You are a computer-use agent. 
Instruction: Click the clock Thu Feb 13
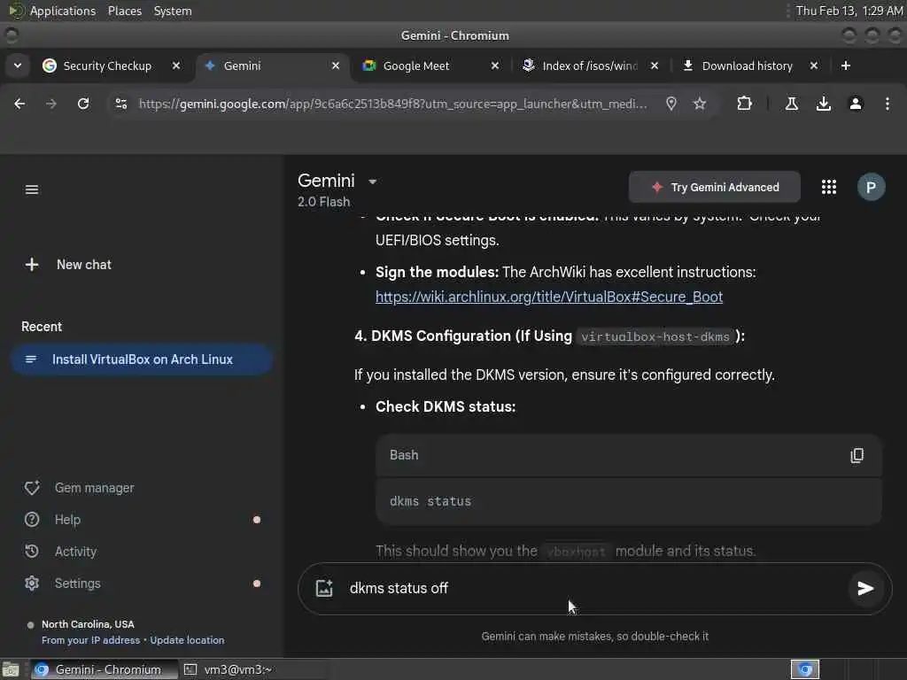point(849,11)
